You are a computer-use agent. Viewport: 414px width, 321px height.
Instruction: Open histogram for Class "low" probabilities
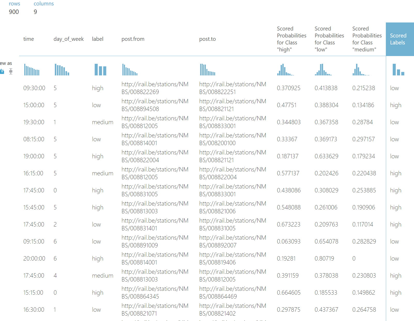tap(323, 69)
